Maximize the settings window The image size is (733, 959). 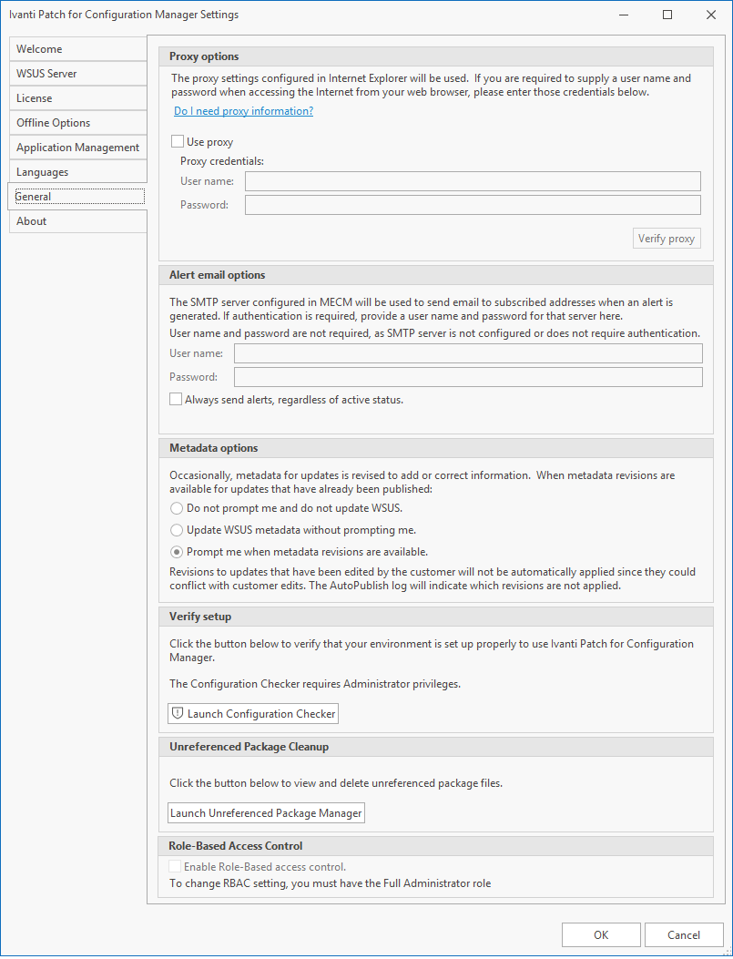[667, 15]
